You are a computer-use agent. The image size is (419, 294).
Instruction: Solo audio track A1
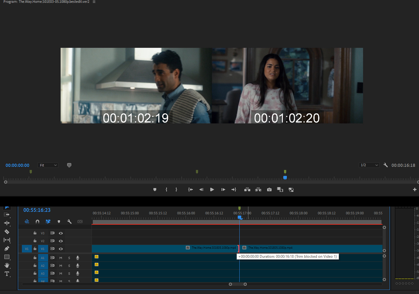pos(69,258)
